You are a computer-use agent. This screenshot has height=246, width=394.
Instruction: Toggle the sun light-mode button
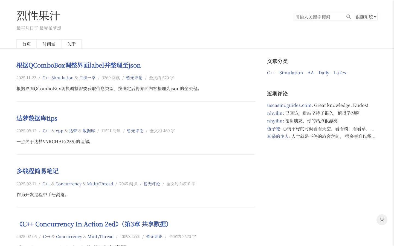click(382, 220)
